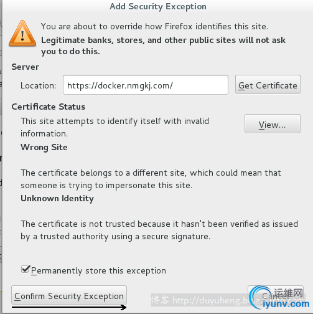Screen dimensions: 313x314
Task: Click the iyunv.com swirl logo watermark
Action: (x=279, y=298)
